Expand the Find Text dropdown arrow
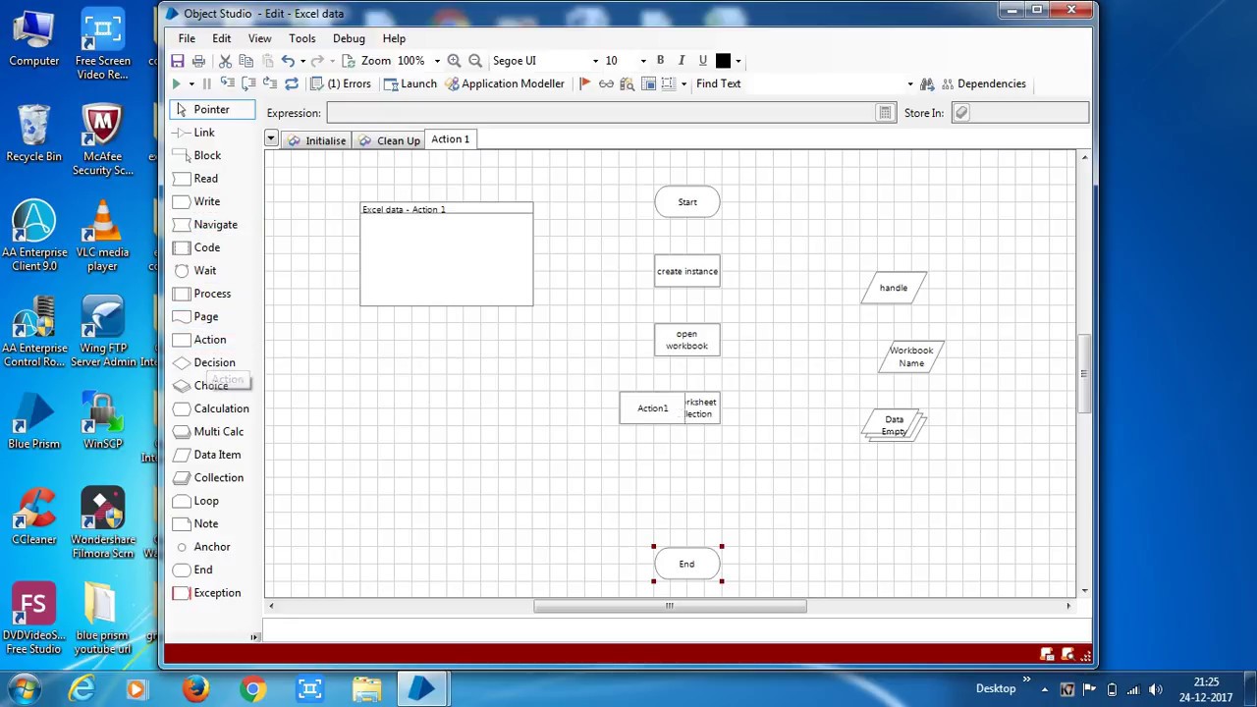Screen dimensions: 1257x707 (x=909, y=83)
